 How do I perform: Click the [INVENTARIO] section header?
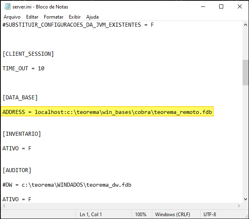coord(22,134)
